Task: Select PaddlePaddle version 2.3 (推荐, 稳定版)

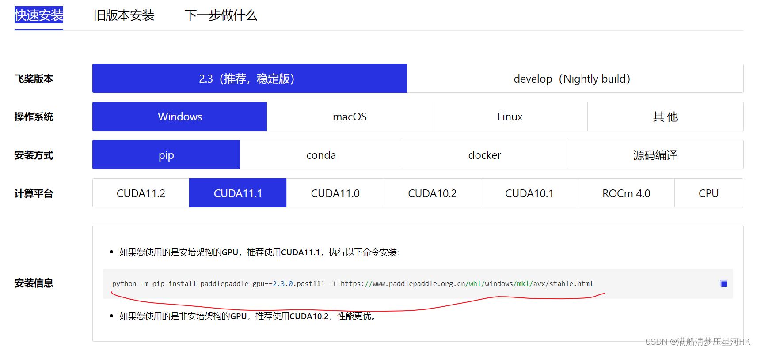Action: click(x=250, y=78)
